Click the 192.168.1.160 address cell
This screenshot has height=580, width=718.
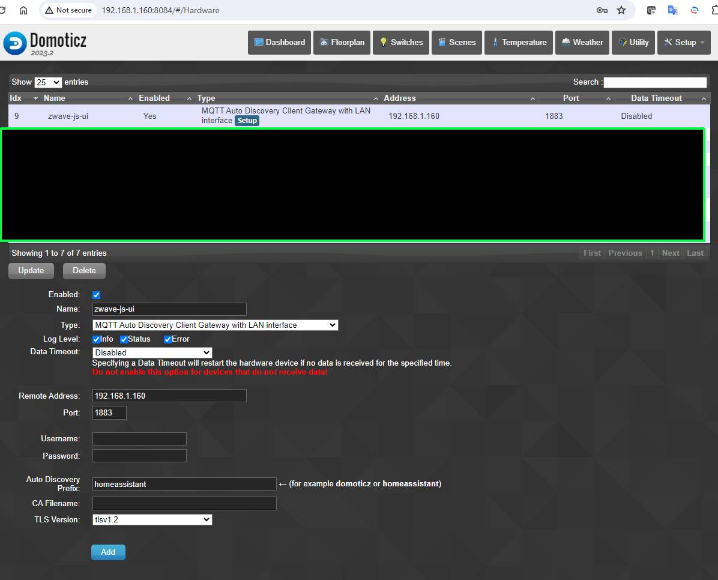414,116
